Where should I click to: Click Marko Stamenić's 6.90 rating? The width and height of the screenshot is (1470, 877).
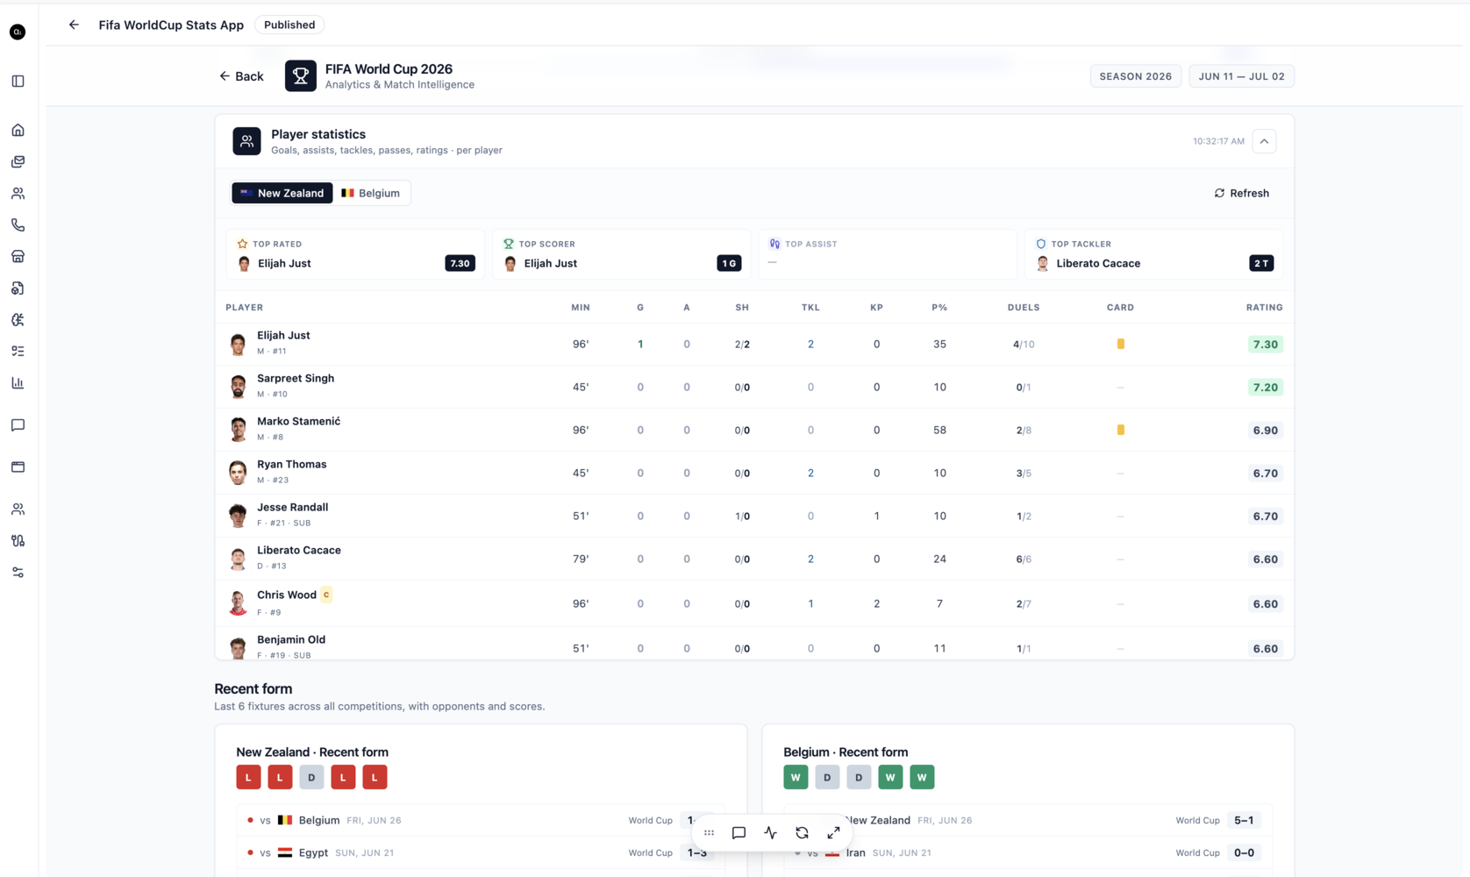tap(1265, 430)
